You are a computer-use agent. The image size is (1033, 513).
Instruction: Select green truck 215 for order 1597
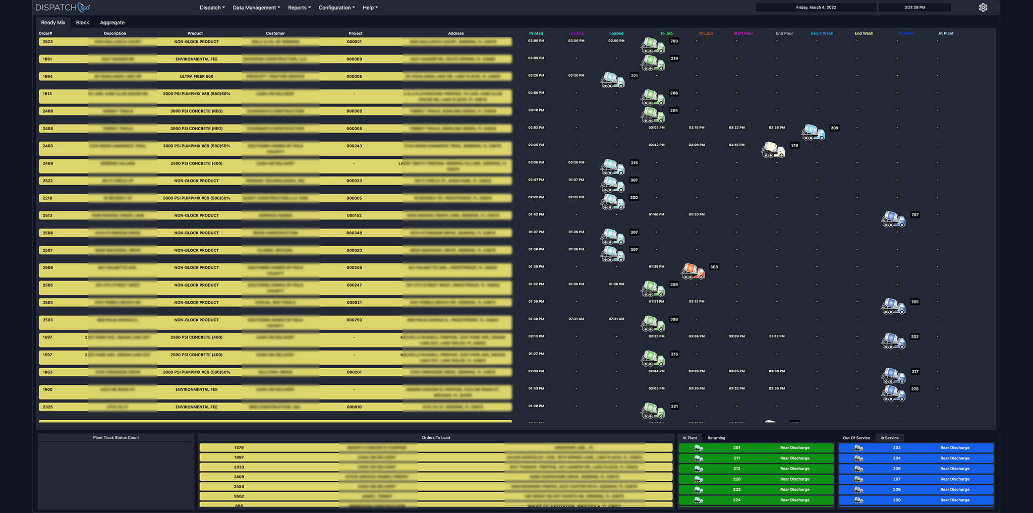(653, 359)
